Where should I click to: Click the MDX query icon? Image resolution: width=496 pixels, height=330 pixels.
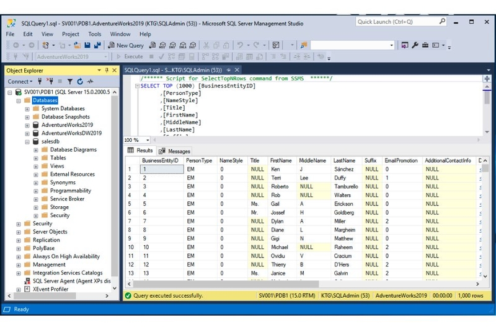tap(162, 45)
